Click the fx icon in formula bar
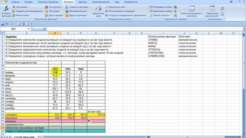Viewport: 246px width, 138px height. click(45, 29)
